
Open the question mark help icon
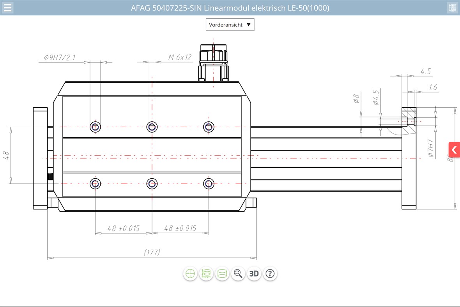coord(269,273)
